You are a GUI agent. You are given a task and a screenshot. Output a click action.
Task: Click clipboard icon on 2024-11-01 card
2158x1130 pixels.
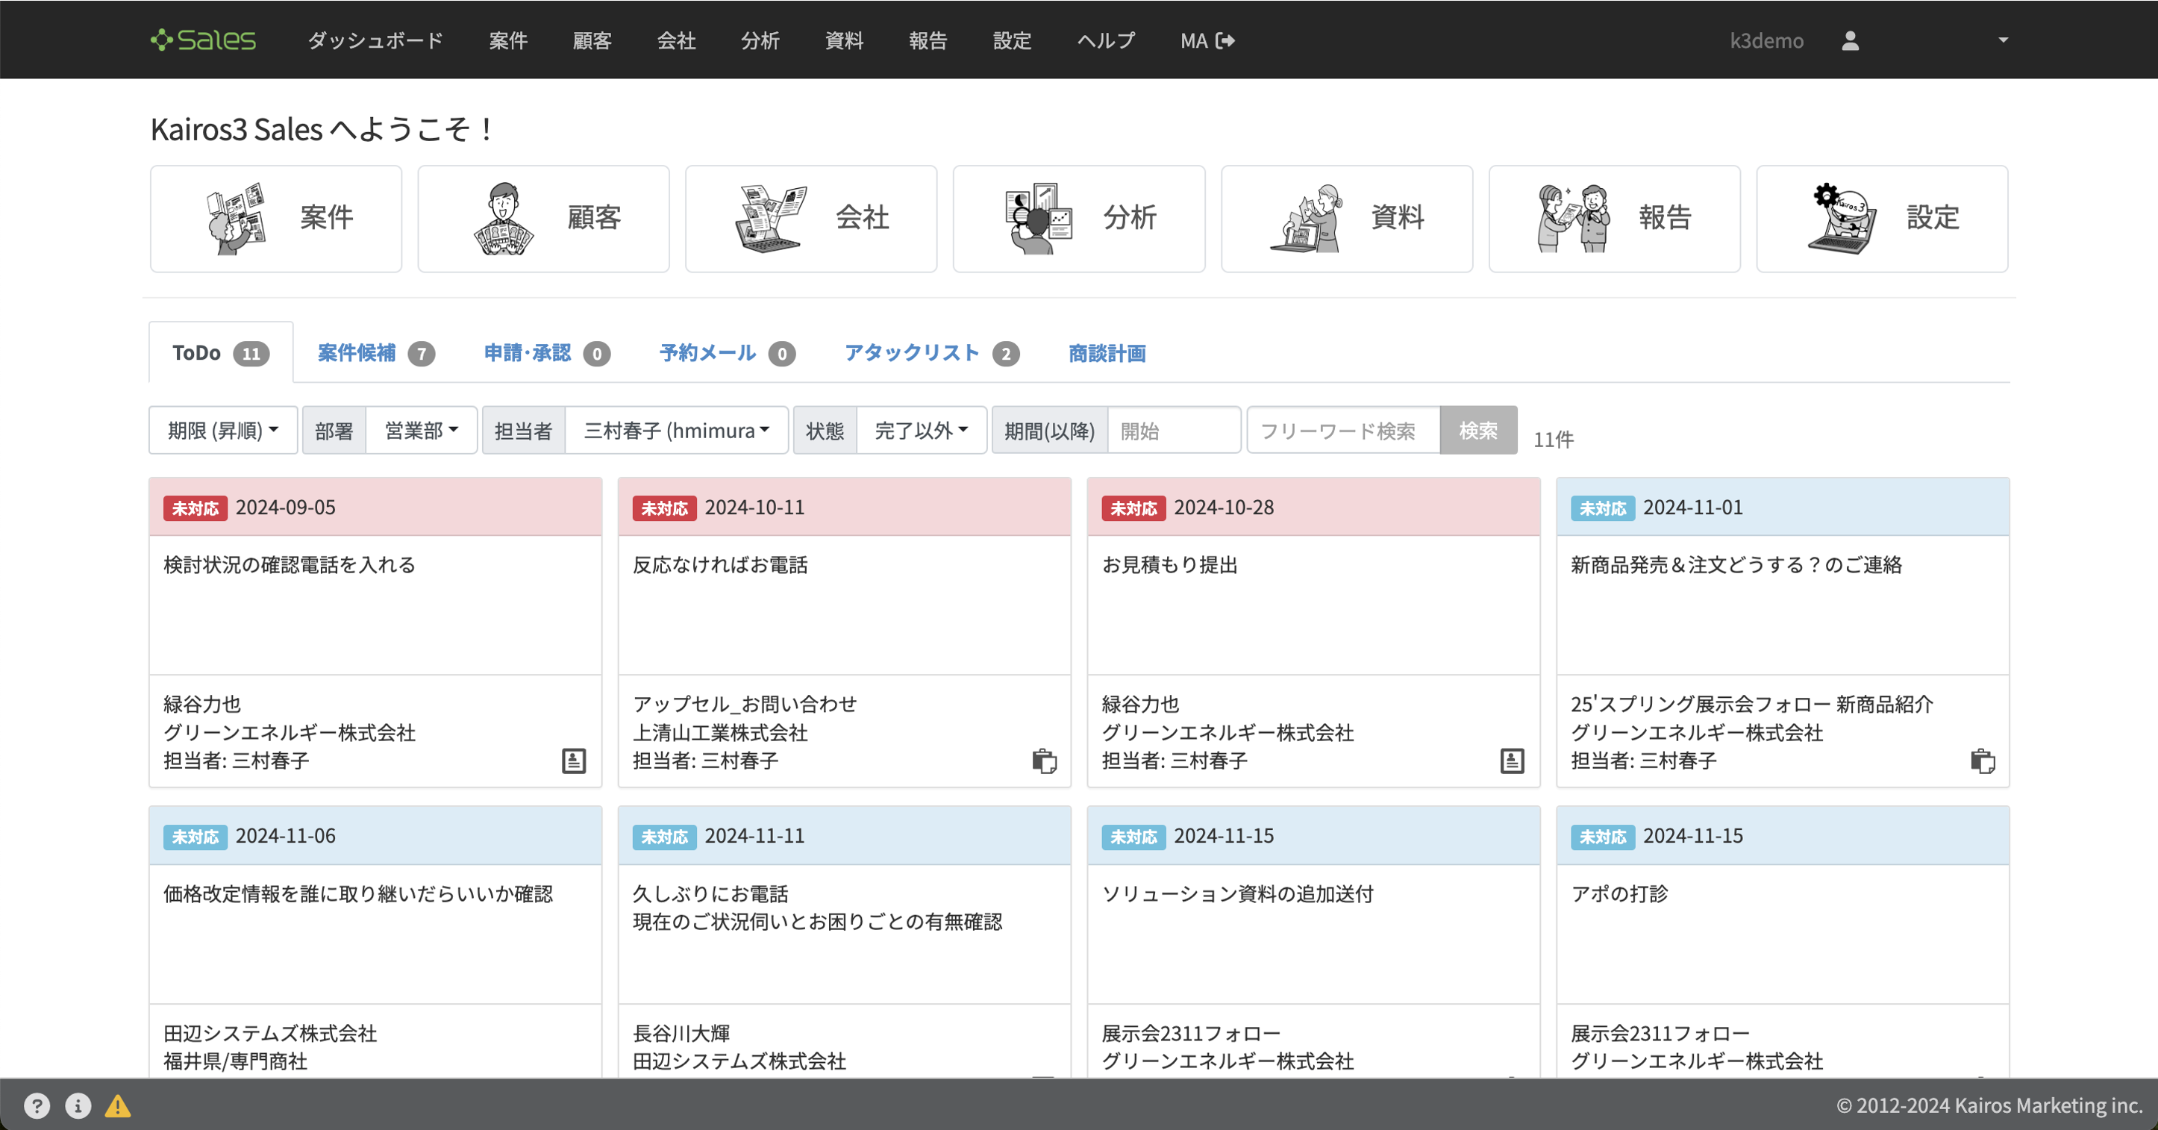click(1982, 761)
